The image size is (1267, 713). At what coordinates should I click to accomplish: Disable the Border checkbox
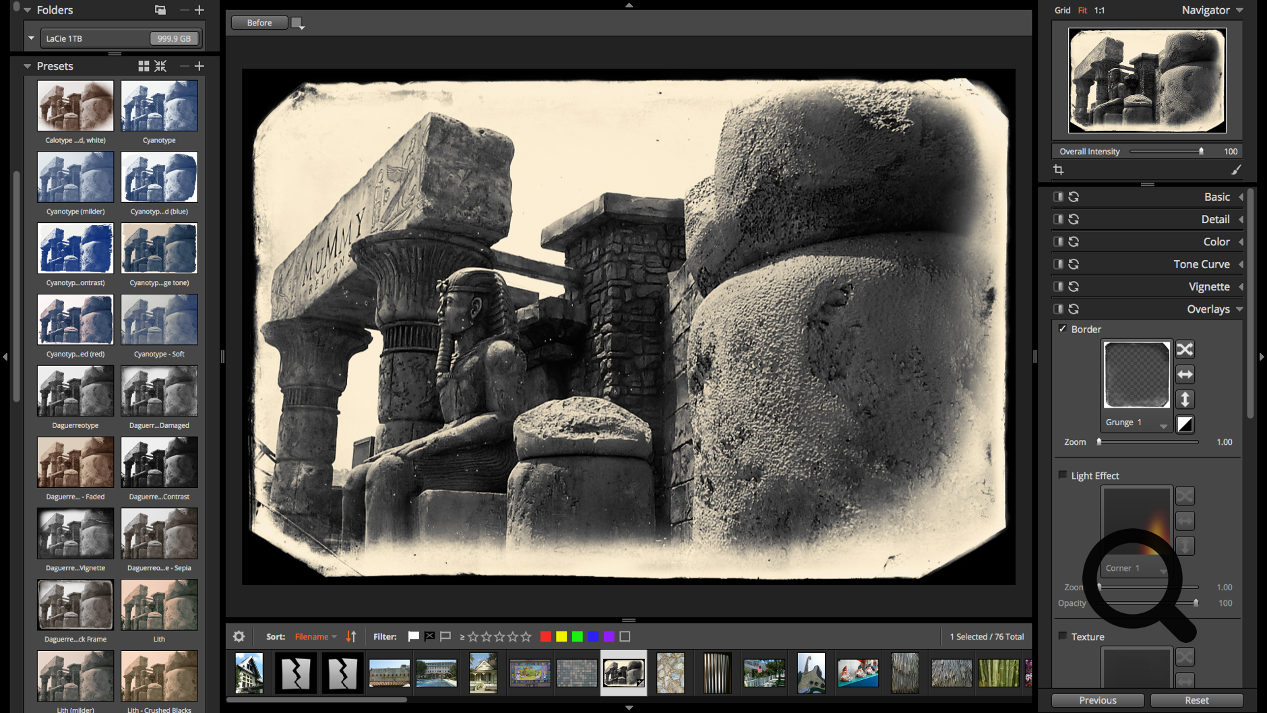click(1063, 329)
